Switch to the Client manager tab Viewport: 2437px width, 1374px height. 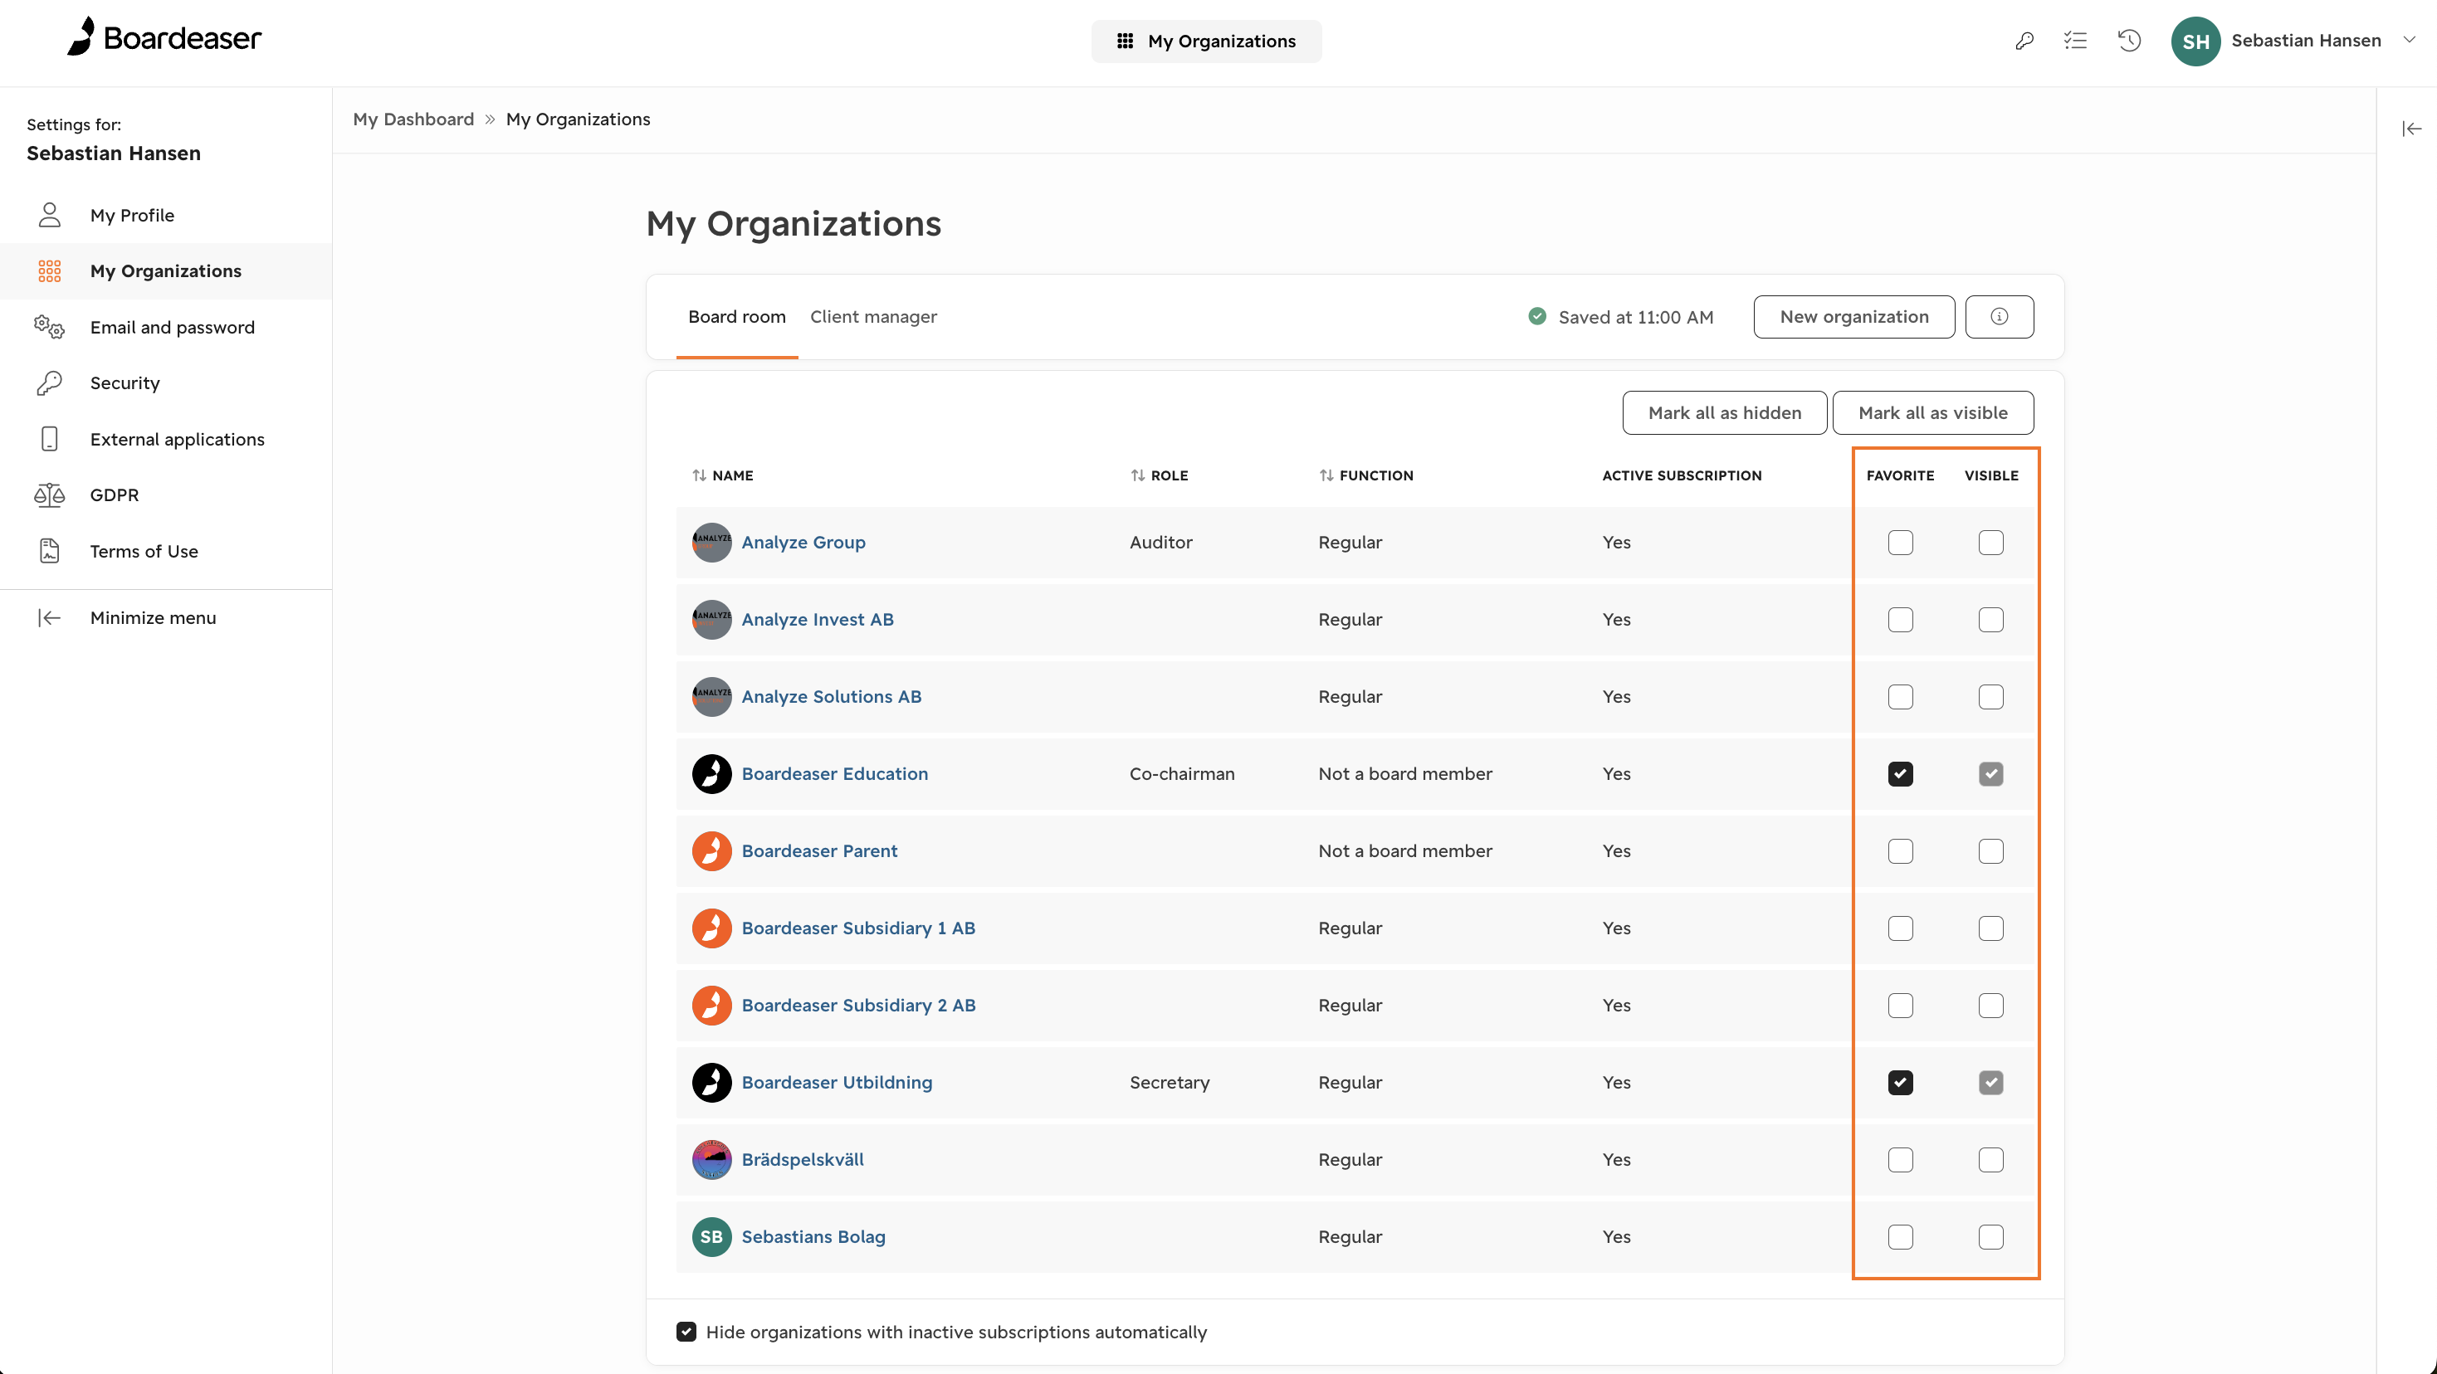coord(873,317)
